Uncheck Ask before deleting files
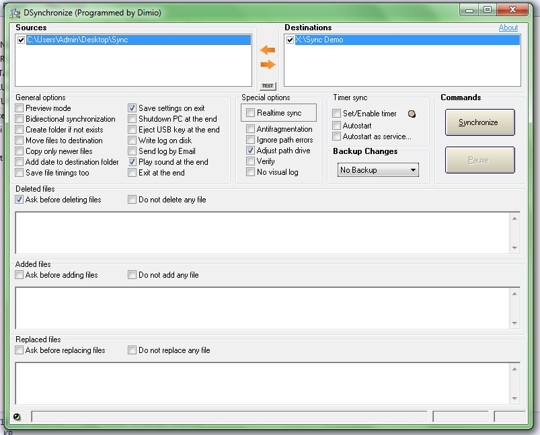This screenshot has height=435, width=540. point(20,200)
